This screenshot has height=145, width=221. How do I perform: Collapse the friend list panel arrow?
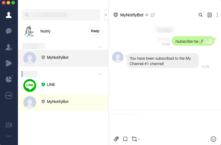(106, 15)
